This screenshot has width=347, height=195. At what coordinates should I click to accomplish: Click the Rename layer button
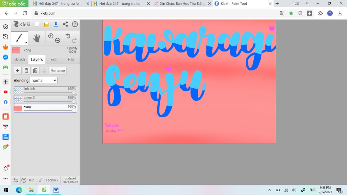(x=58, y=70)
